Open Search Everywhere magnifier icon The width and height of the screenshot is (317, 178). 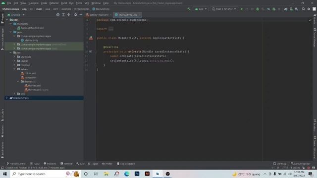coord(304,9)
